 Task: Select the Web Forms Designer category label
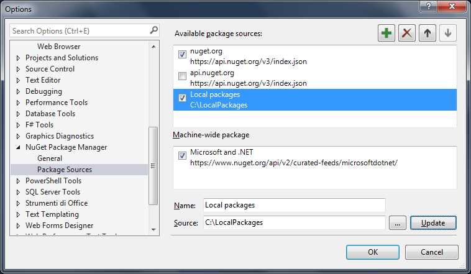coord(59,226)
